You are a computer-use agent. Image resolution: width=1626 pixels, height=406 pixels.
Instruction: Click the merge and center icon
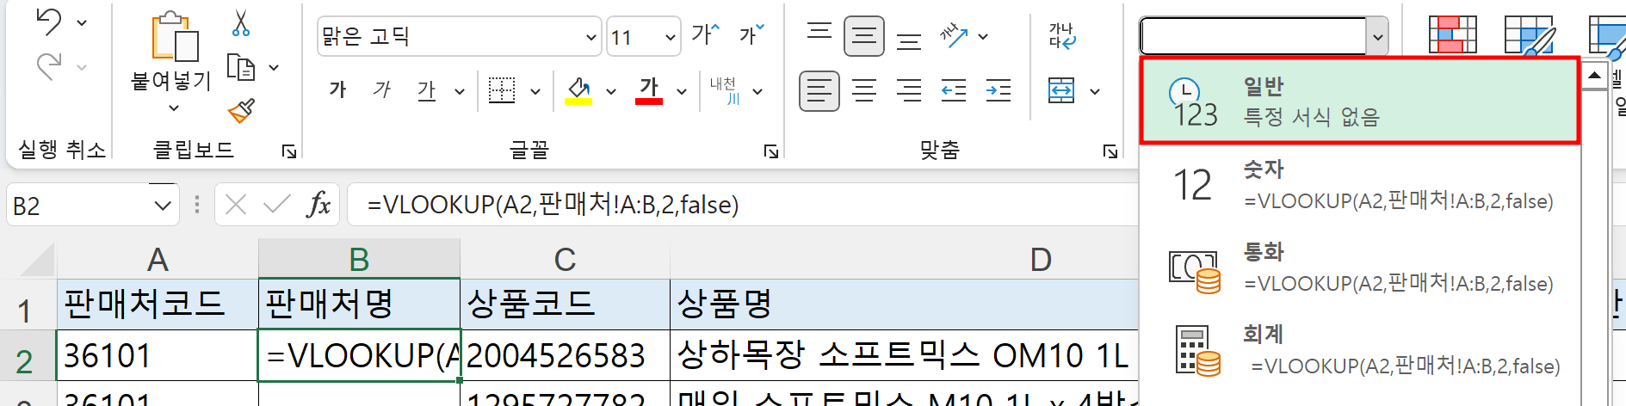point(1061,90)
